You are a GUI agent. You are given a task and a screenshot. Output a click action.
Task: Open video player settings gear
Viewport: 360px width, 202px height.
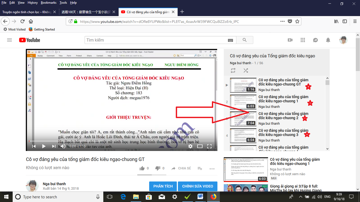pyautogui.click(x=190, y=146)
